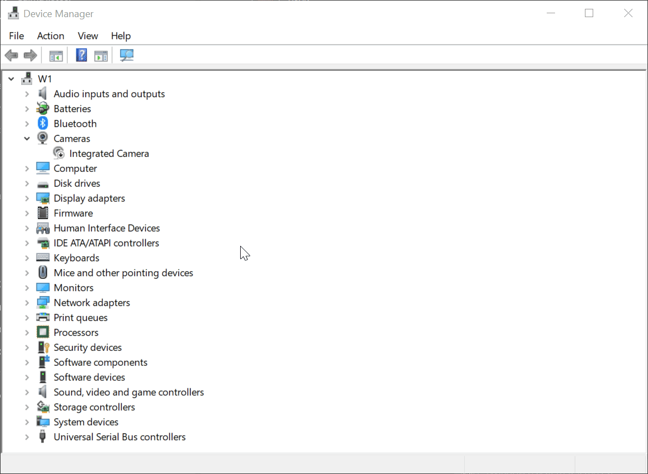Expand Audio inputs and outputs
Image resolution: width=648 pixels, height=474 pixels.
pyautogui.click(x=27, y=94)
